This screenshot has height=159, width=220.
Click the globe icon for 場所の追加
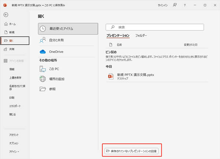(x=43, y=79)
